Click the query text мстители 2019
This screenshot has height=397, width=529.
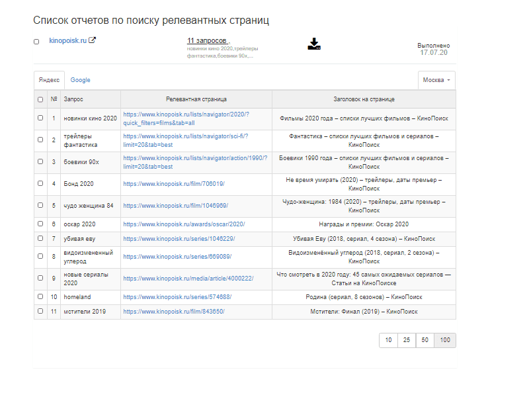pyautogui.click(x=85, y=312)
